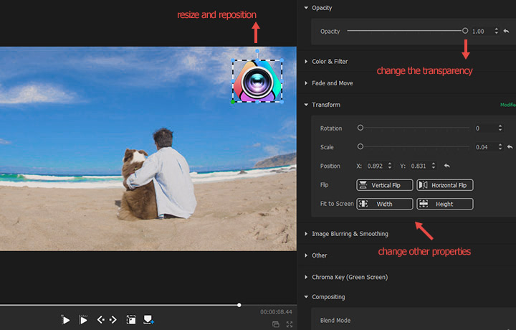Click the Vertical Flip button
This screenshot has width=516, height=330.
coord(385,185)
